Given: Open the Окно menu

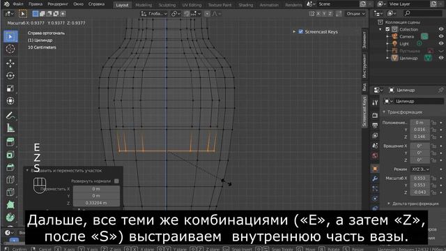Looking at the screenshot, I should [x=79, y=4].
